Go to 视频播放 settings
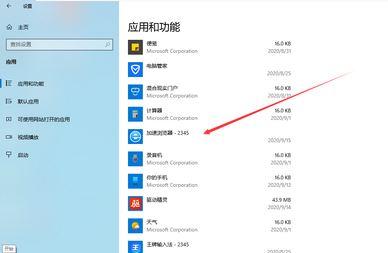388x253 pixels. click(x=28, y=137)
